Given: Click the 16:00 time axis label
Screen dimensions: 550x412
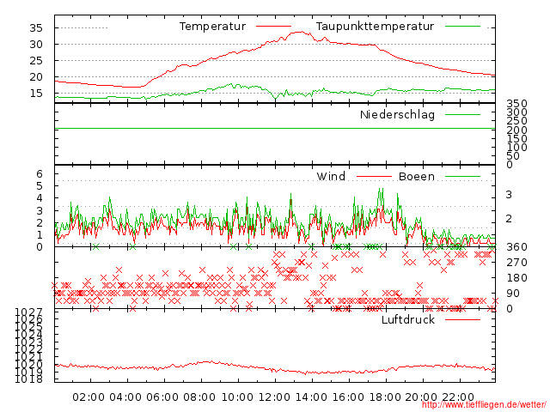Looking at the screenshot, I should (x=348, y=397).
